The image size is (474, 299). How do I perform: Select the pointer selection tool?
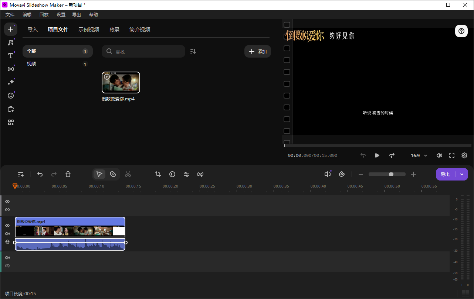tap(99, 174)
